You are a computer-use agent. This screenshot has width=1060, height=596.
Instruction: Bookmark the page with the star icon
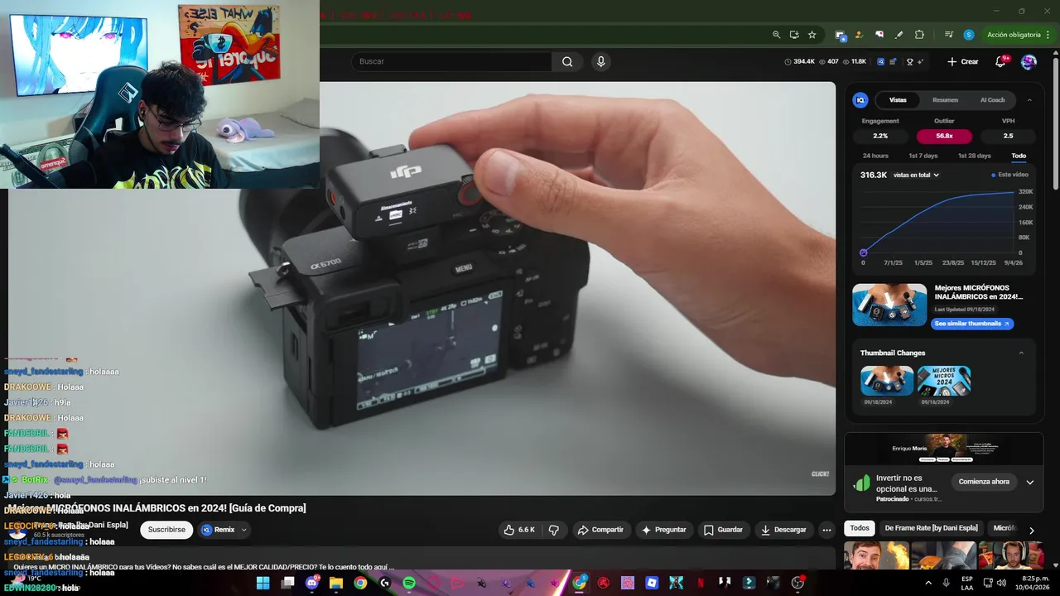tap(812, 35)
